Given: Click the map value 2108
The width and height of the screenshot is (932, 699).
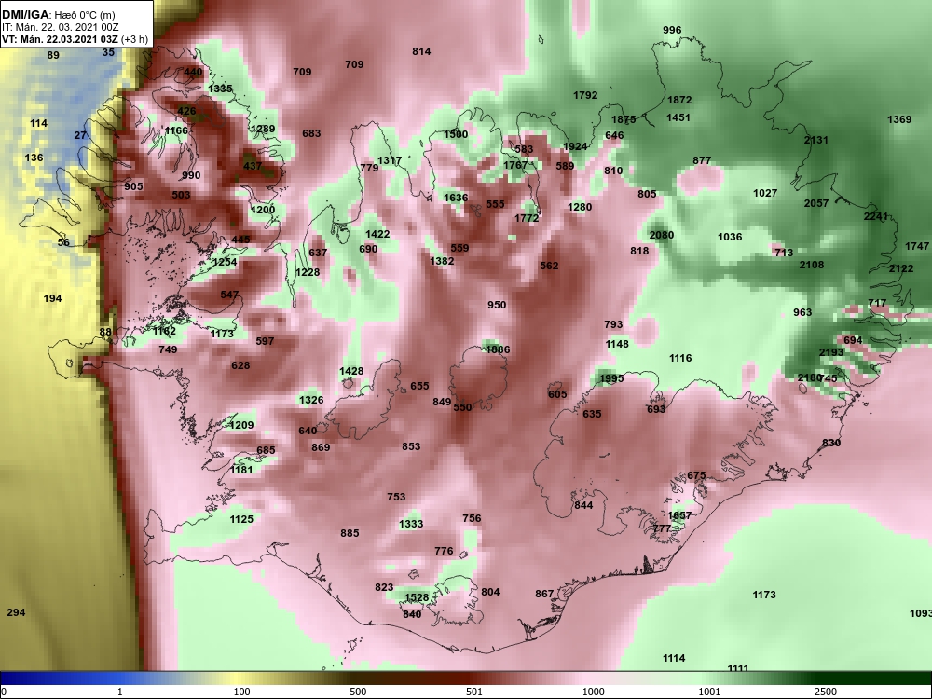Looking at the screenshot, I should pyautogui.click(x=812, y=265).
